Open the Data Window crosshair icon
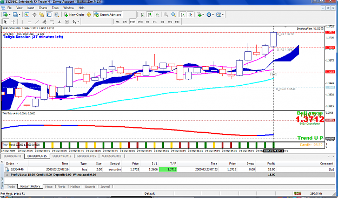 tap(34, 15)
